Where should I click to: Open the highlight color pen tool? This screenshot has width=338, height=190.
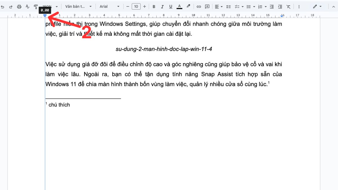pos(188,6)
